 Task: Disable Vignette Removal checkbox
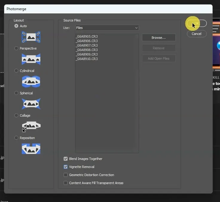pos(65,167)
